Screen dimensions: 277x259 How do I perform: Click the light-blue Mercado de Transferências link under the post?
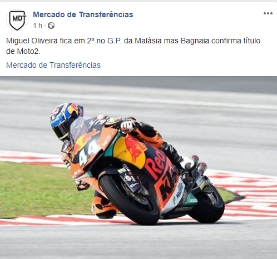point(53,65)
